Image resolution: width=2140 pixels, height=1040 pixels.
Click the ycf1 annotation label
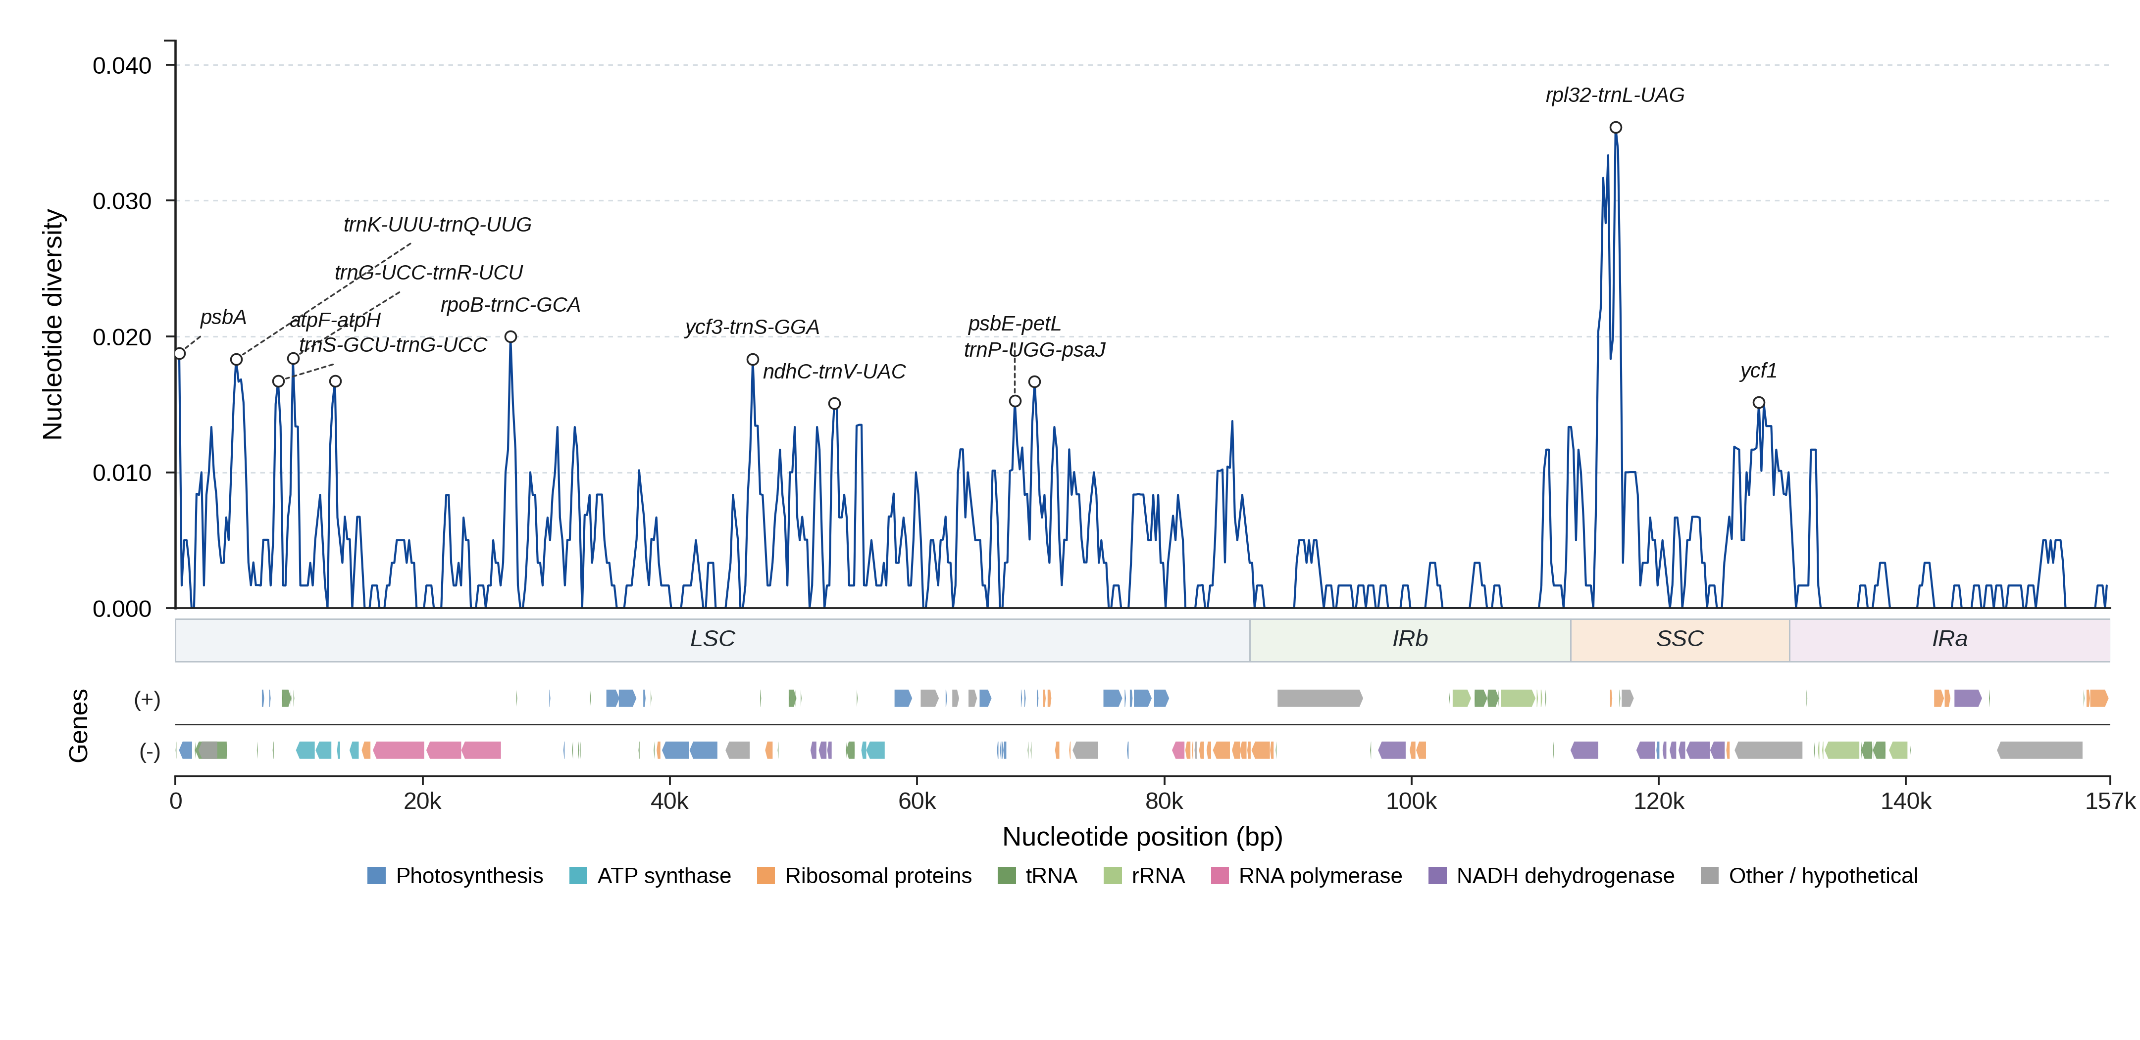click(x=1759, y=371)
